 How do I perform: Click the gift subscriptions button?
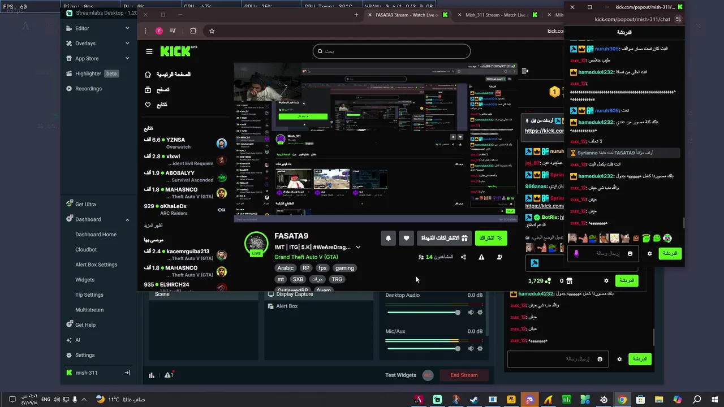point(444,239)
